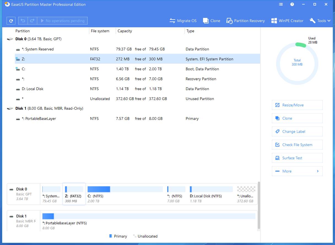Click the 28 MB used value label
335x245 pixels.
[313, 42]
